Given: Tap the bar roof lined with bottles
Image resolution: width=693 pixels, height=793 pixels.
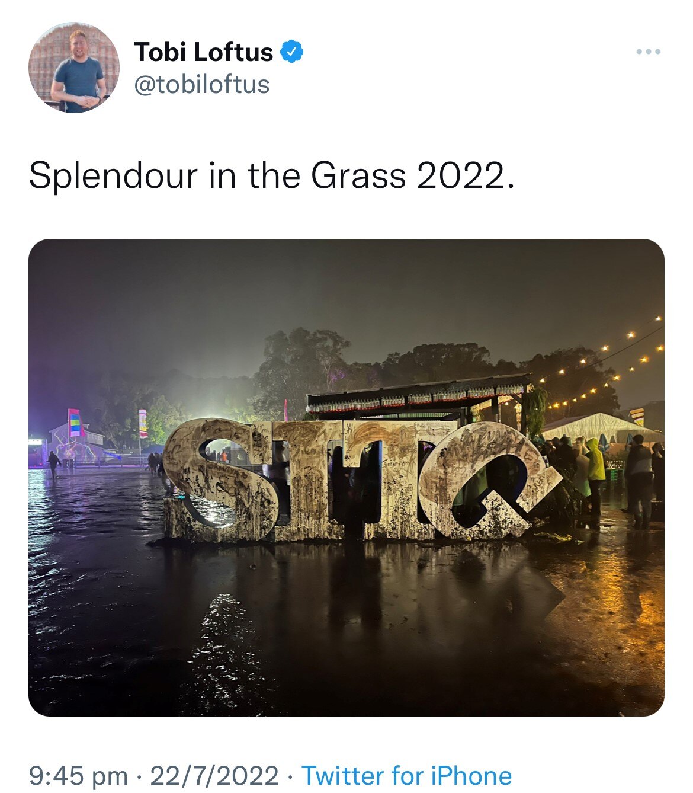Looking at the screenshot, I should pyautogui.click(x=419, y=393).
